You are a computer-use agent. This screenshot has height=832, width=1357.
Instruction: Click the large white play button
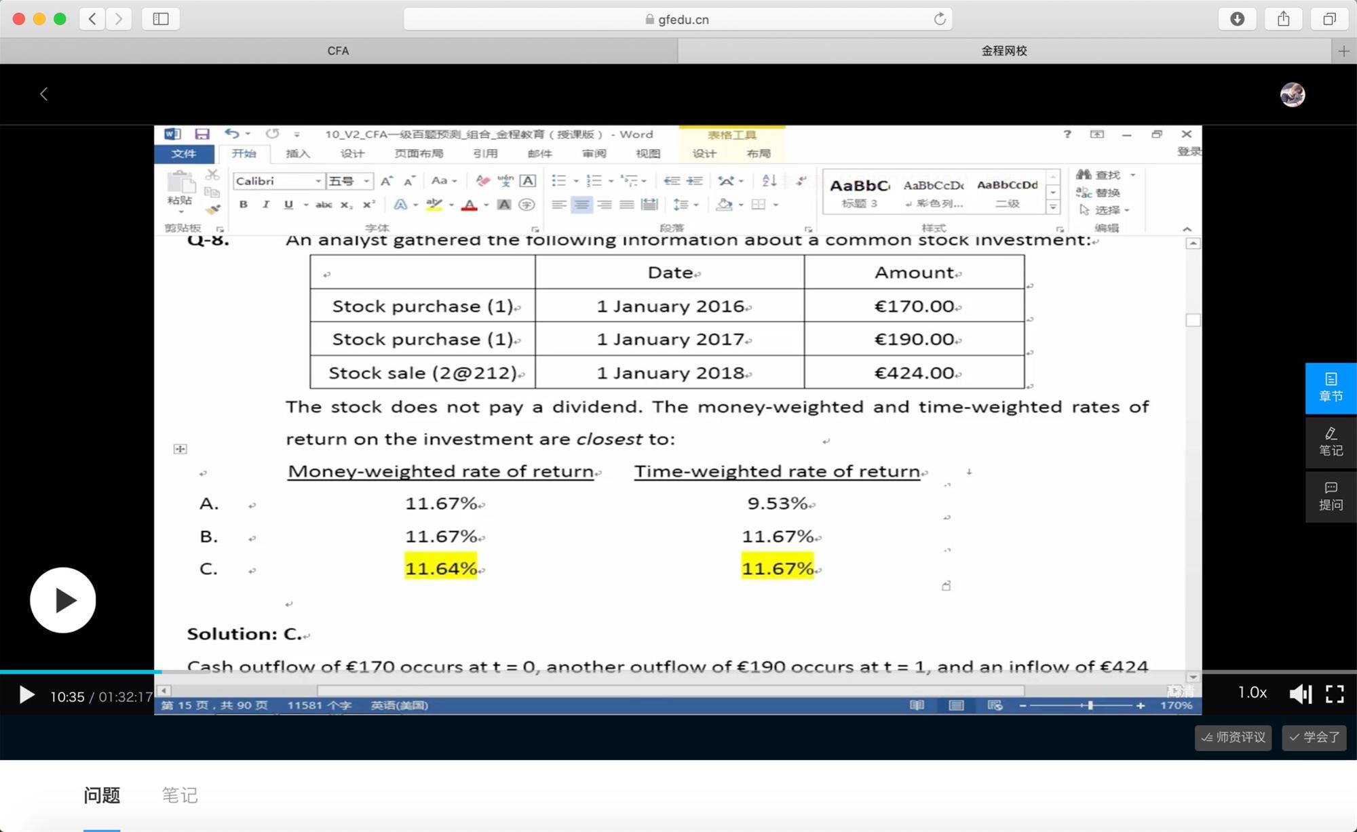tap(62, 600)
